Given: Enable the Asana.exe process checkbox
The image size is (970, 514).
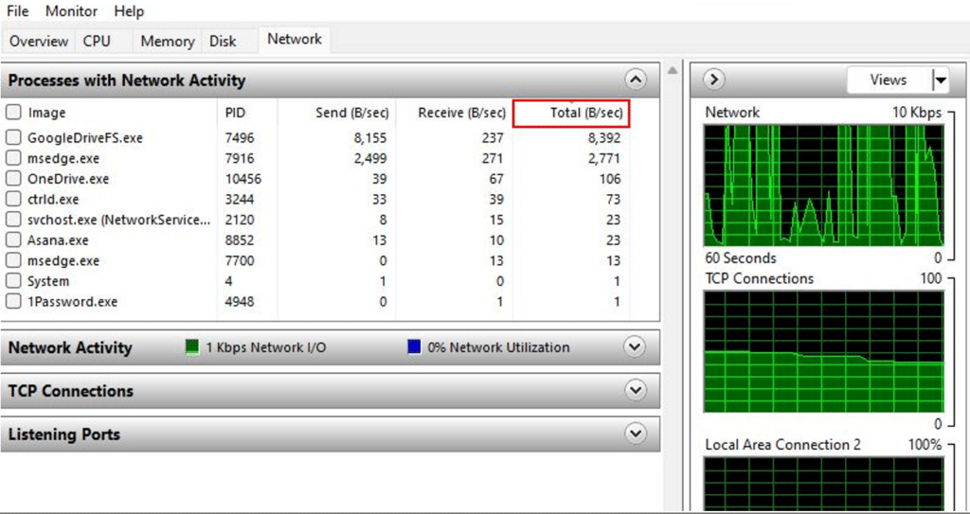Looking at the screenshot, I should 13,240.
